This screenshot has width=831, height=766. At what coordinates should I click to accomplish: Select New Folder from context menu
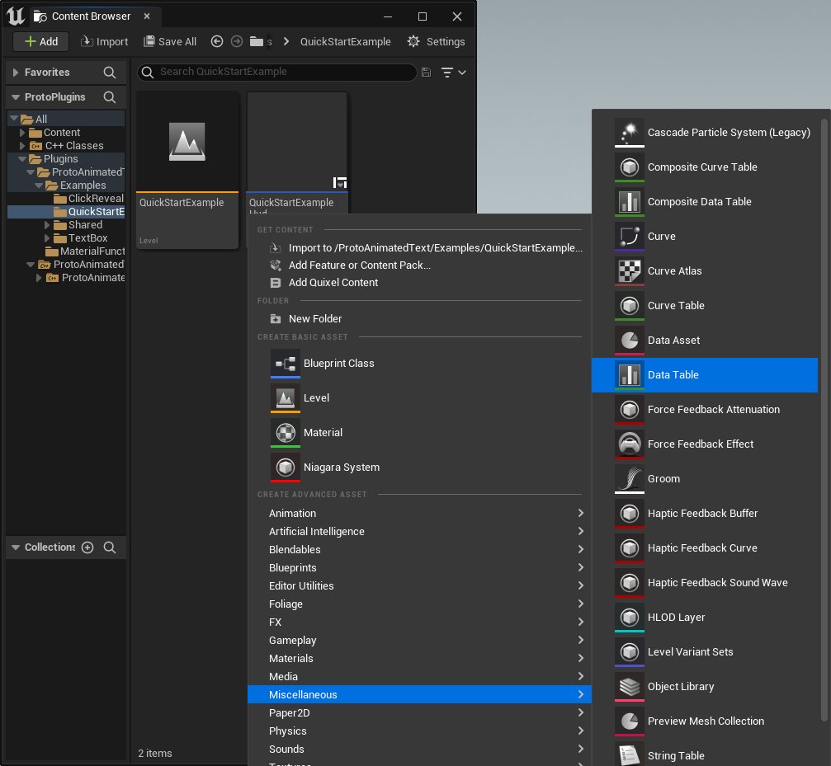pos(314,319)
